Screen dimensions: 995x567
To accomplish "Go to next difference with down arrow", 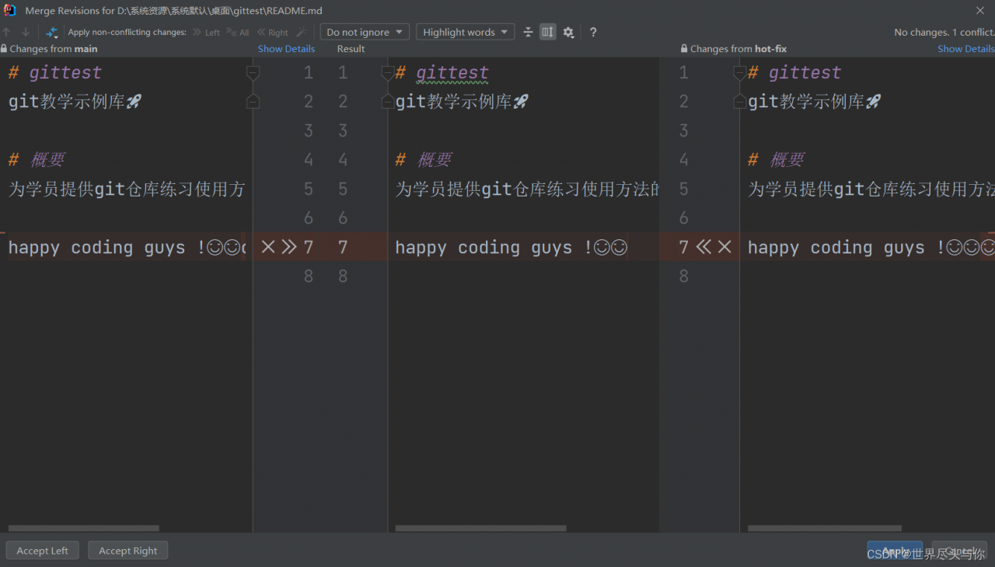I will (26, 32).
